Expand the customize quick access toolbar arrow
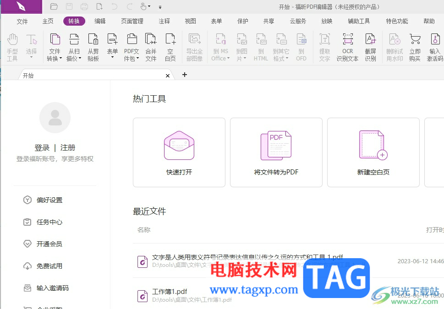 point(160,7)
